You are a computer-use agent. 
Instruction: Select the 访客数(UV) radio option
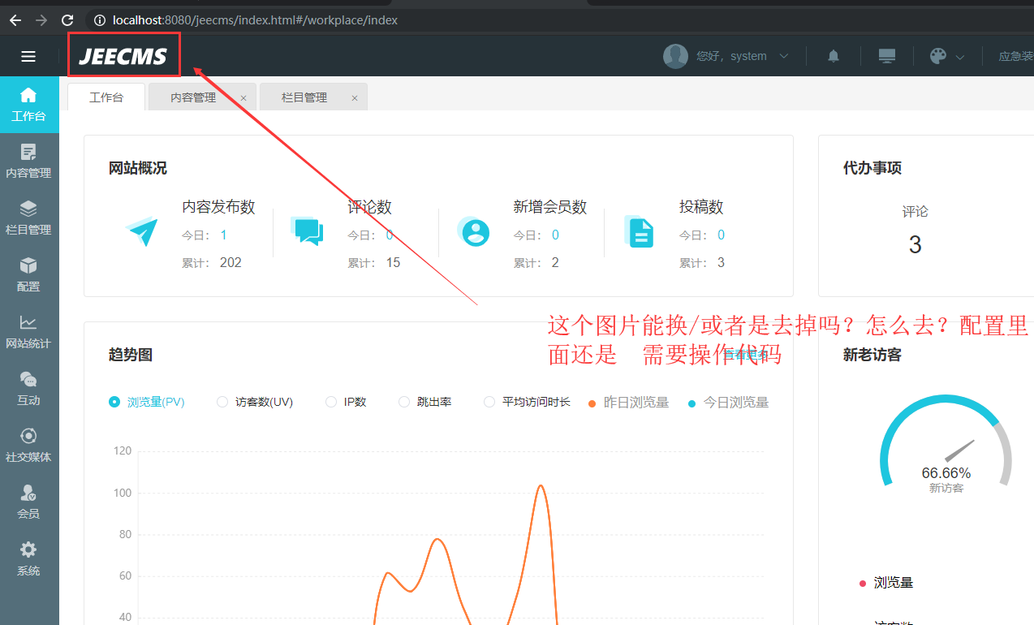(x=255, y=402)
